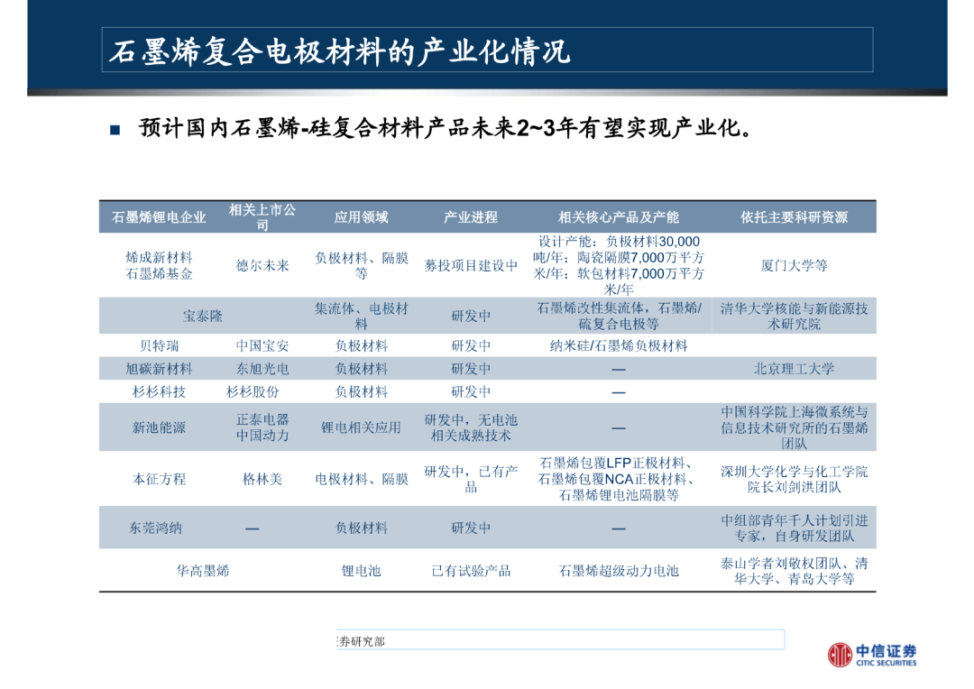Click the cell 北京理工大学
Viewport: 974px width, 689px height.
click(794, 369)
